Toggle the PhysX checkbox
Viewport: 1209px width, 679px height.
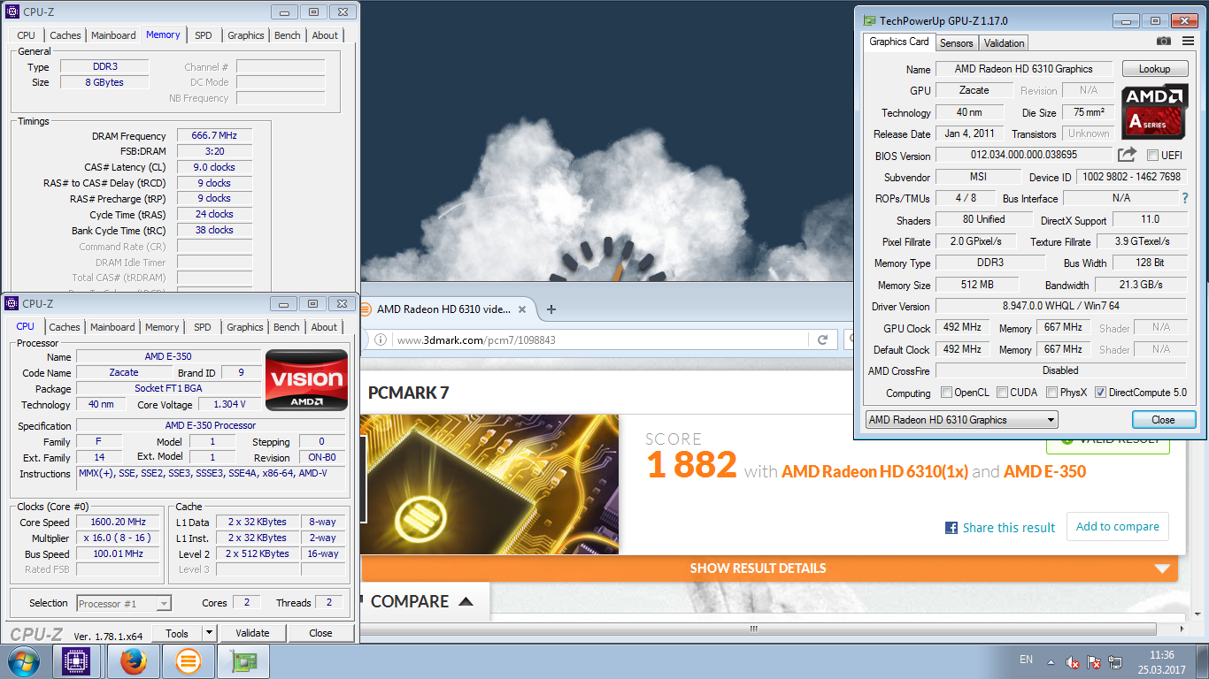click(x=1051, y=393)
